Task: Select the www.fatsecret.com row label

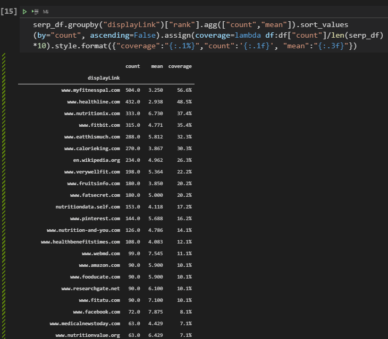Action: pyautogui.click(x=95, y=195)
